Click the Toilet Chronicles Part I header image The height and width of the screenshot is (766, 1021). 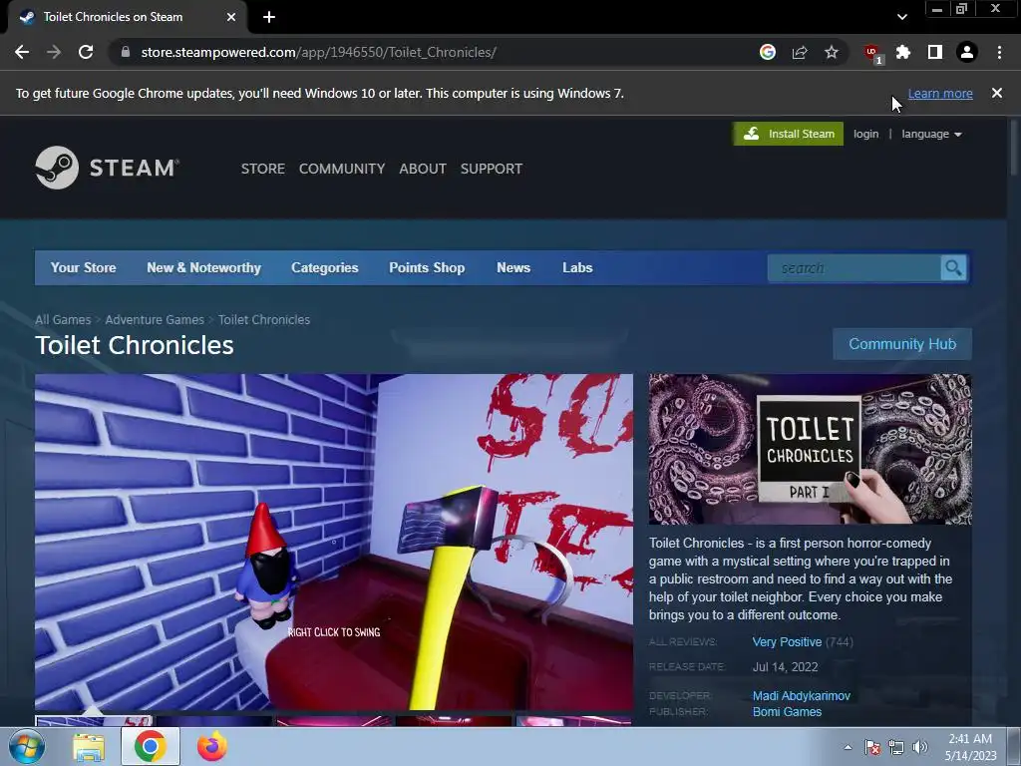click(810, 449)
